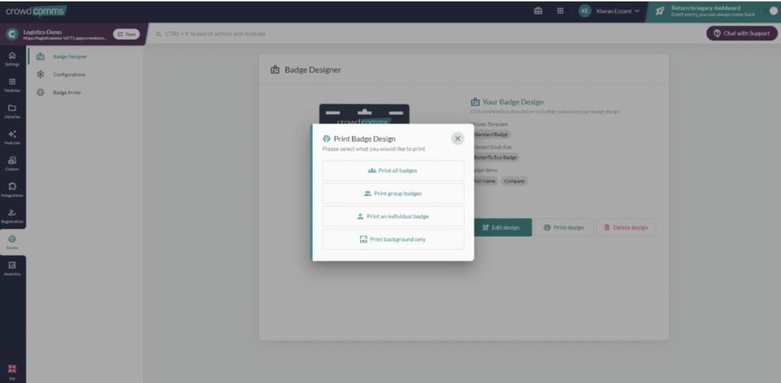The height and width of the screenshot is (383, 781).
Task: Open the Libraries sidebar section
Action: (x=12, y=111)
